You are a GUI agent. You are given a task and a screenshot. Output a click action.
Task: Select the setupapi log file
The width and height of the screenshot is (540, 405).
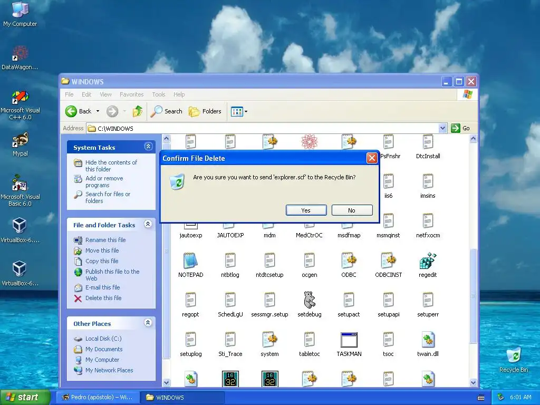389,300
